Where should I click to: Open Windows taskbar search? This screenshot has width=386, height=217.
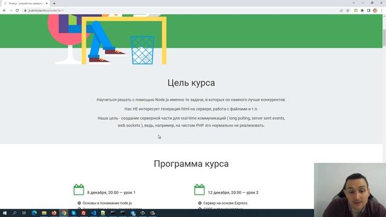pyautogui.click(x=14, y=213)
